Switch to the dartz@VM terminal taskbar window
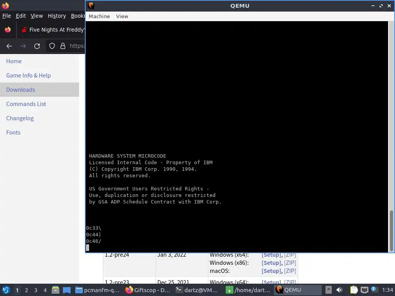 tap(197, 290)
